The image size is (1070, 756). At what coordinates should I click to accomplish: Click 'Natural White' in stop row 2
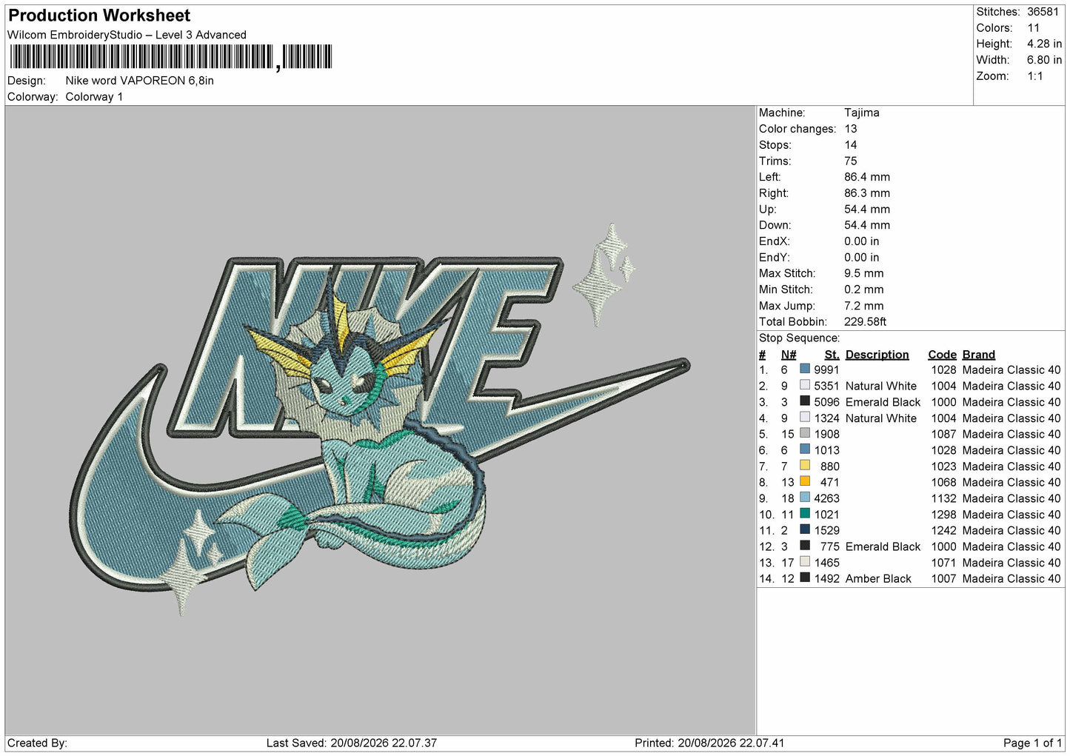(x=881, y=386)
